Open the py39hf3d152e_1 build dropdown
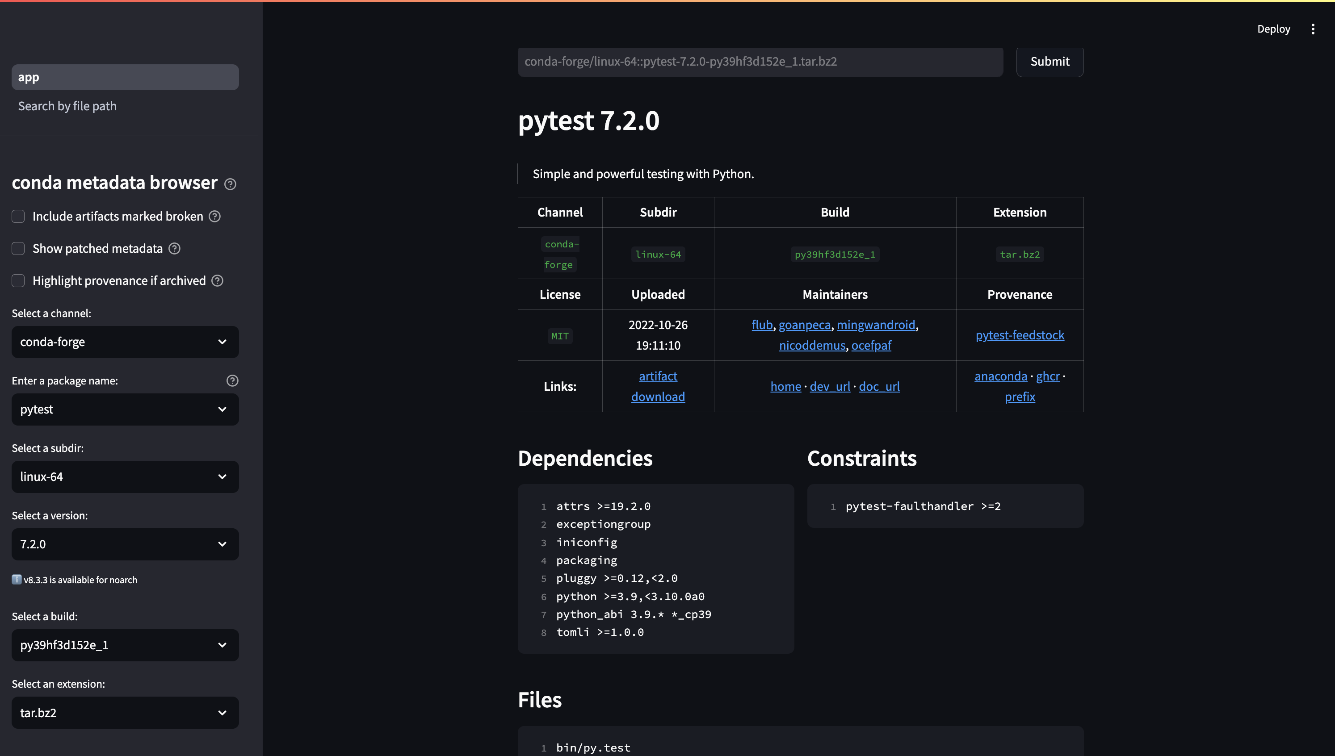 coord(125,645)
